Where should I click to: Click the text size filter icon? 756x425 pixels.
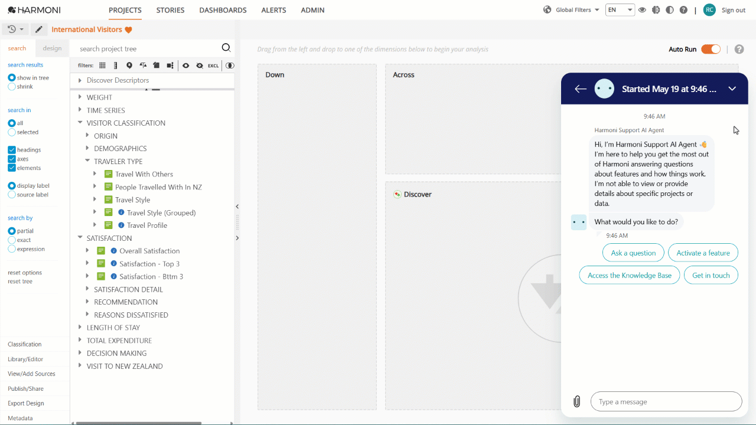click(143, 66)
